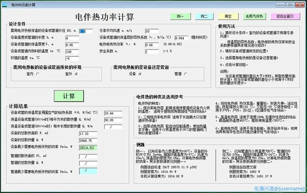Edit material temperature field showing 100

(72, 52)
